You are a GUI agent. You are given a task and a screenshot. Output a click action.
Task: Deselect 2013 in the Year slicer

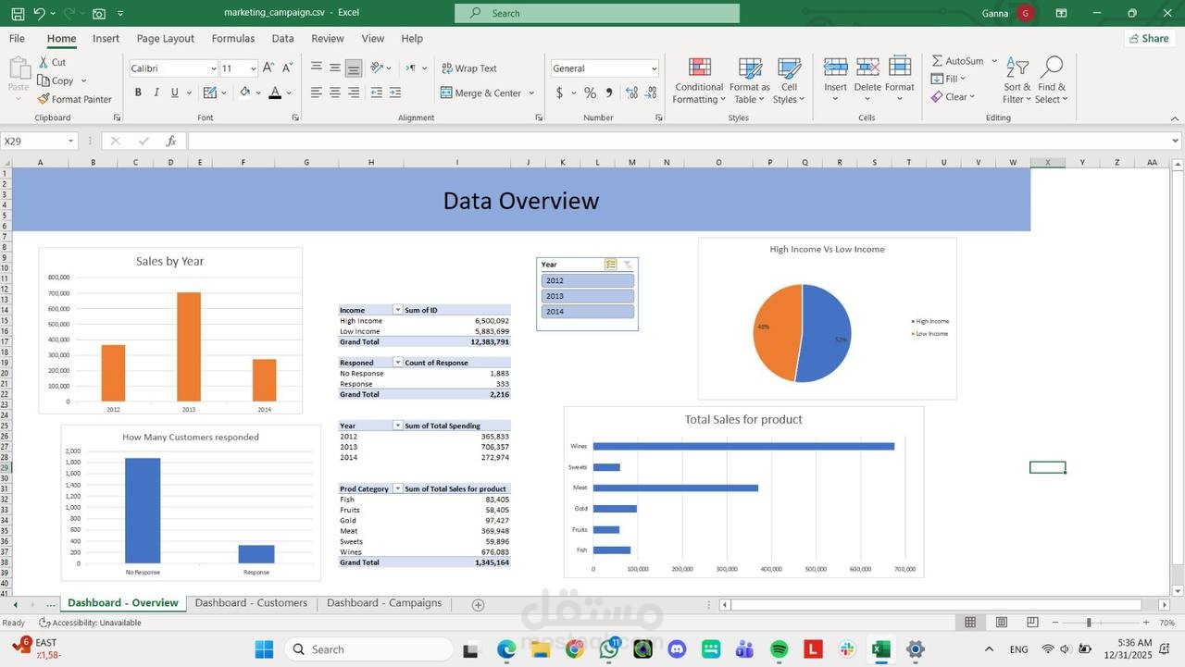click(x=587, y=296)
